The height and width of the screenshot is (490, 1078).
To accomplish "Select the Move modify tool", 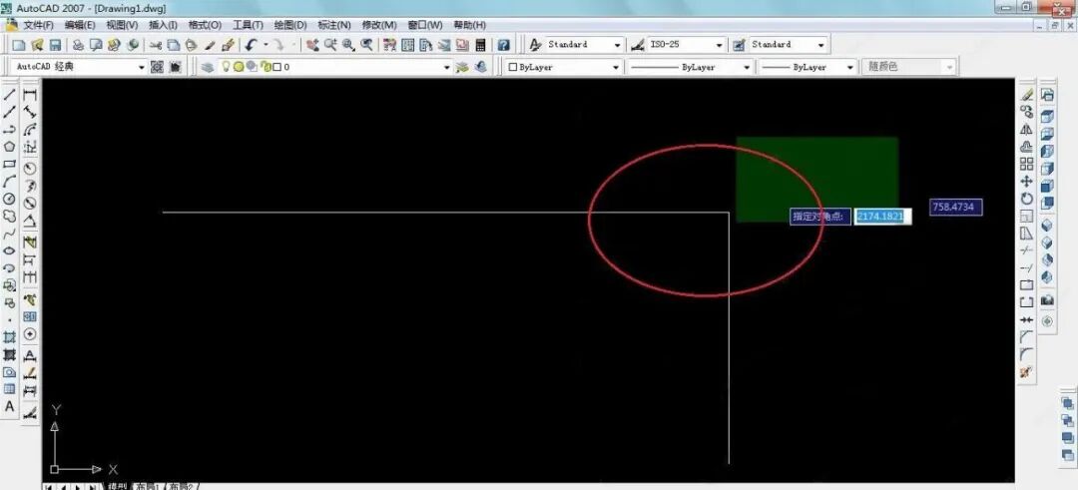I will pyautogui.click(x=1027, y=181).
